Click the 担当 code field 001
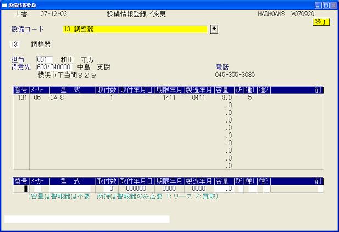The width and height of the screenshot is (339, 232). click(x=44, y=59)
